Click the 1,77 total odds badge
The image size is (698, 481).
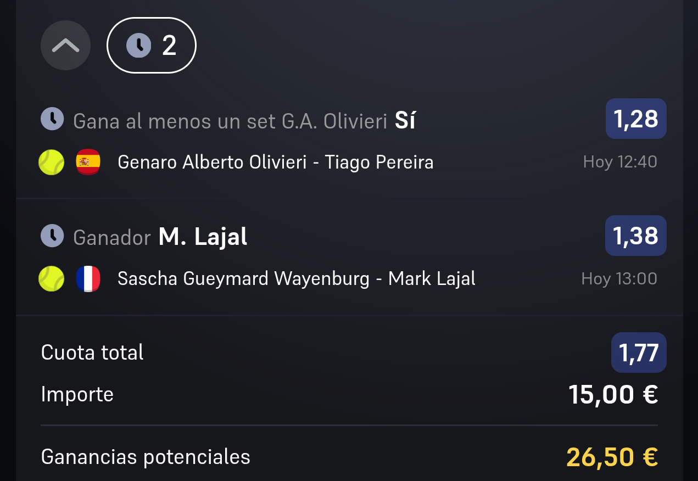click(x=639, y=353)
